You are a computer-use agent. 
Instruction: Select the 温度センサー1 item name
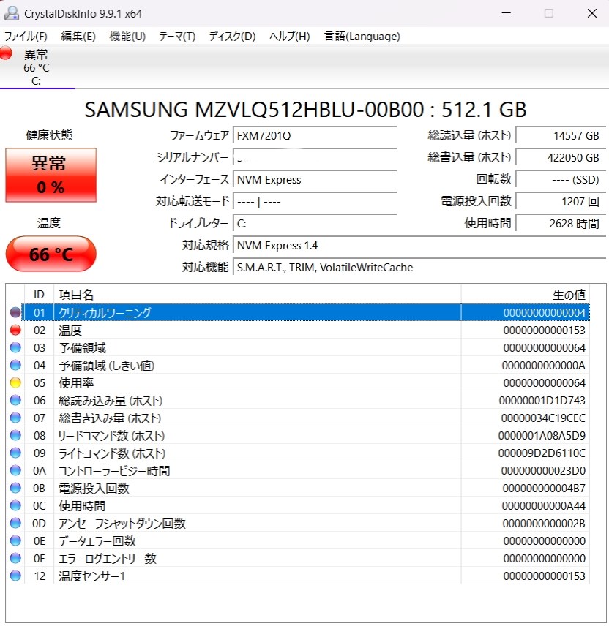point(92,576)
